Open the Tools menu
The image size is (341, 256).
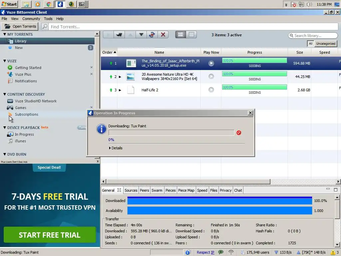tap(48, 19)
